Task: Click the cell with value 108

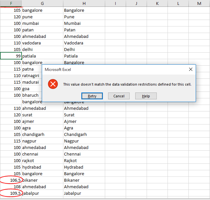Action: [x=11, y=187]
